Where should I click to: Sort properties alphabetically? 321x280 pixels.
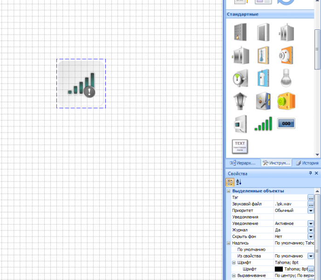click(239, 182)
